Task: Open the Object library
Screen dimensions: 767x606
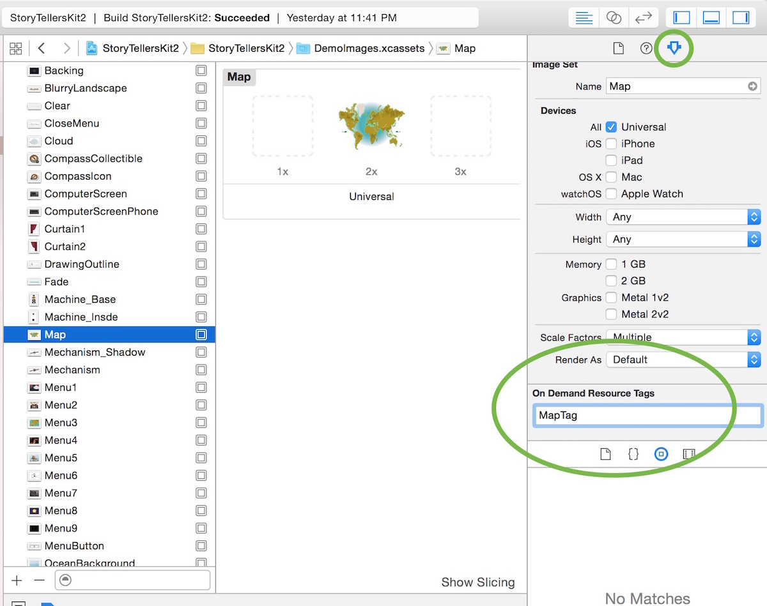Action: (x=661, y=454)
